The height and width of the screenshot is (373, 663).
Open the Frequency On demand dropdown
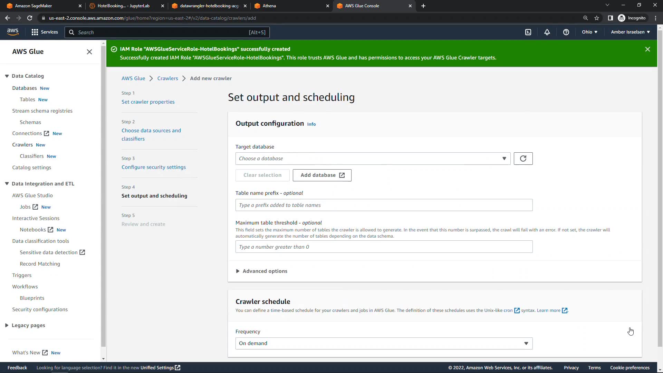(384, 343)
